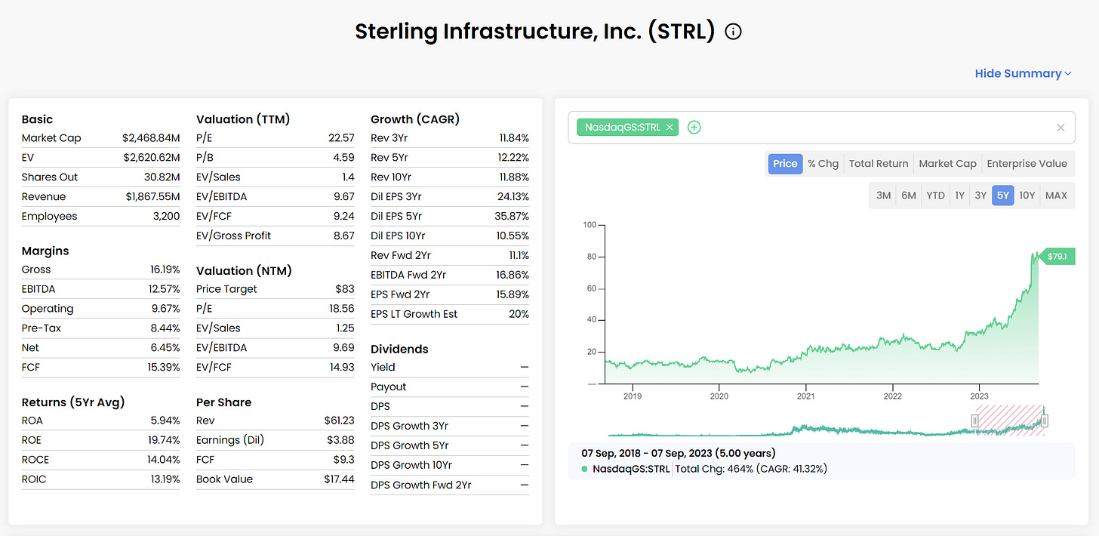Click the info icon next to the company title

[x=733, y=32]
